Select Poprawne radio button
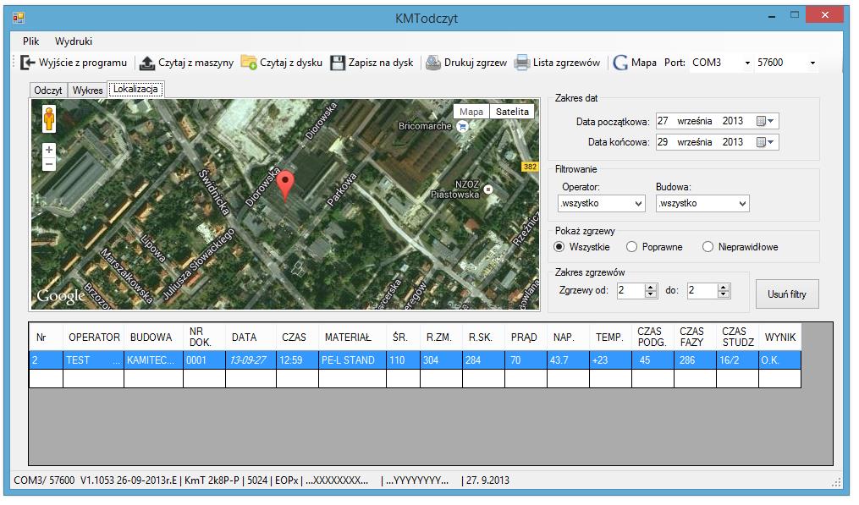The width and height of the screenshot is (859, 505). [631, 247]
